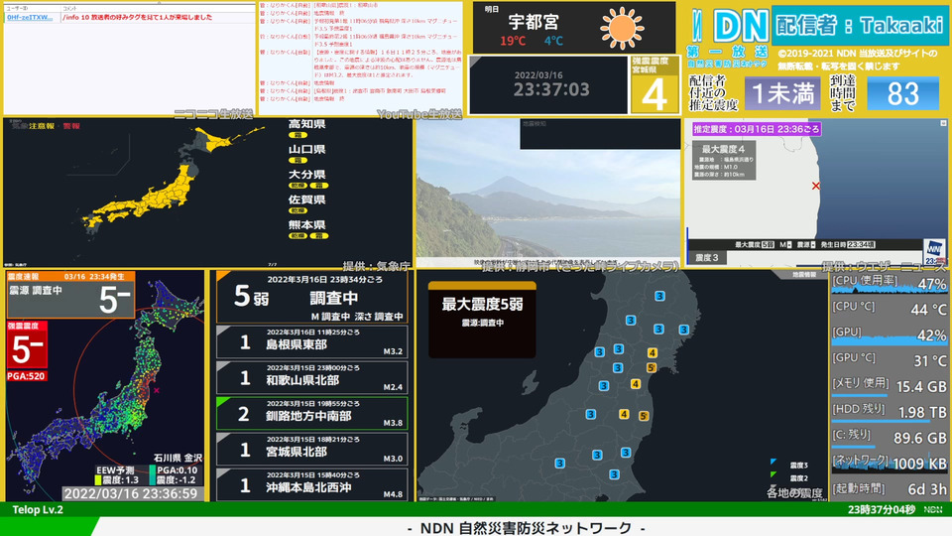Click the 19°C high temperature for 宇都宮
The height and width of the screenshot is (536, 952).
coord(513,41)
